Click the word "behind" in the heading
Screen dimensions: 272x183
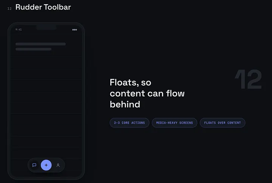pyautogui.click(x=125, y=104)
